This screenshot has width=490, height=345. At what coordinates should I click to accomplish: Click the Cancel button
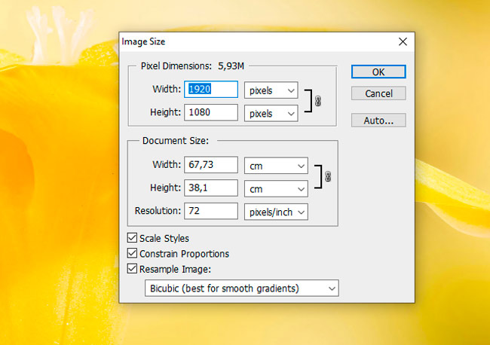click(x=378, y=94)
